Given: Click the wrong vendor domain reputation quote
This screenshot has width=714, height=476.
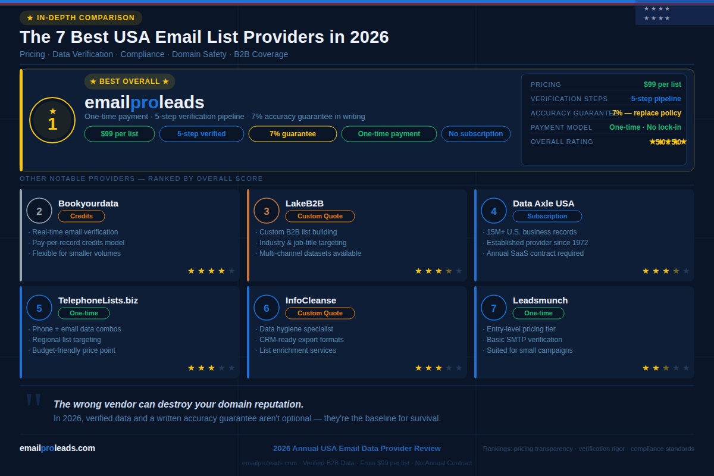Looking at the screenshot, I should click(178, 405).
